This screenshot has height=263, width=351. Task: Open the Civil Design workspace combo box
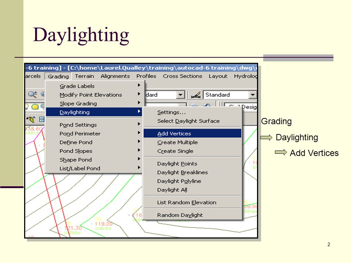(x=241, y=107)
